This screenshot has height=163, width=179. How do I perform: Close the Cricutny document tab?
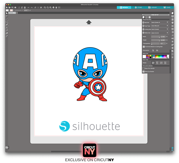click(15, 13)
